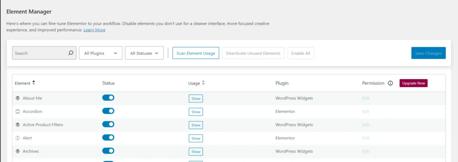Click Edit permission for Active Product Filters

pos(366,125)
